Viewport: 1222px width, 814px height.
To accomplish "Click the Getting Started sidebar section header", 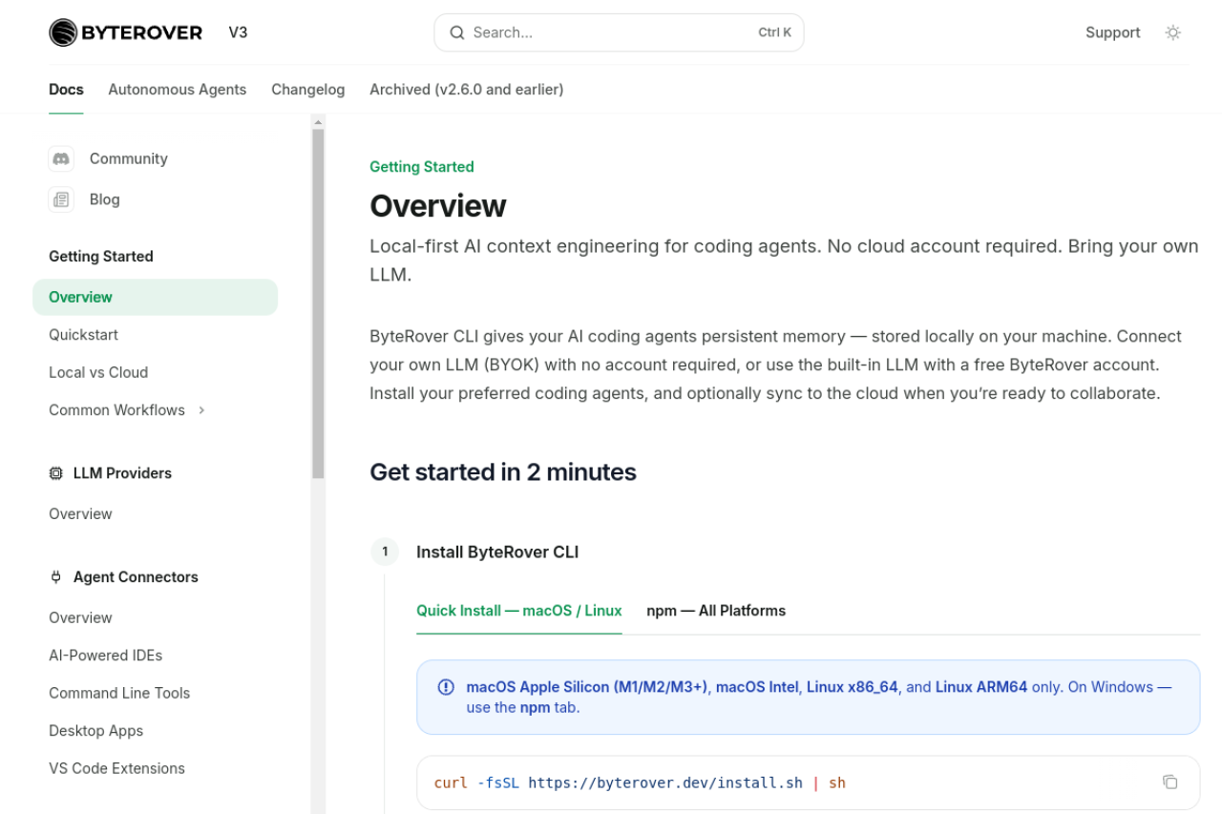I will 101,257.
